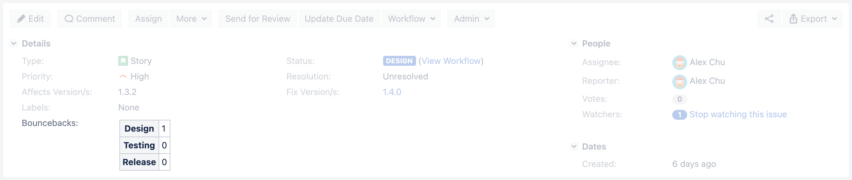
Task: Click the Story type bookmark icon
Action: point(123,61)
